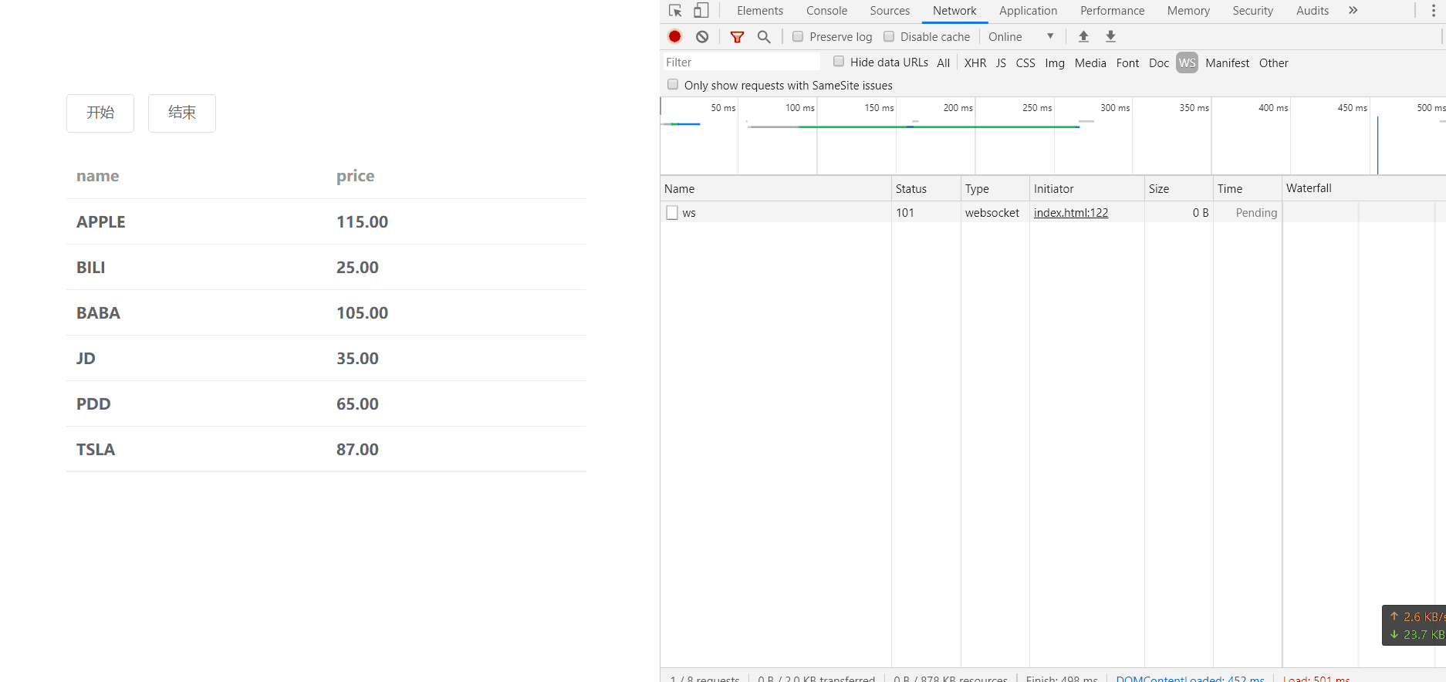Viewport: 1446px width, 682px height.
Task: Click the JD row name
Action: click(86, 359)
